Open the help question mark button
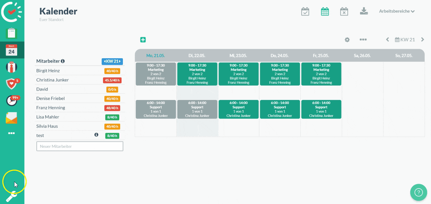The width and height of the screenshot is (431, 204). [419, 192]
